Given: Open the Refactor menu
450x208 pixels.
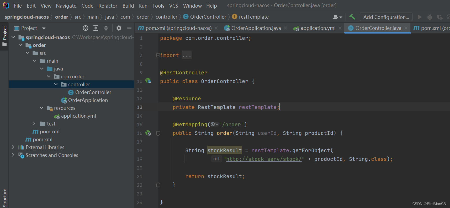Looking at the screenshot, I should (x=108, y=6).
